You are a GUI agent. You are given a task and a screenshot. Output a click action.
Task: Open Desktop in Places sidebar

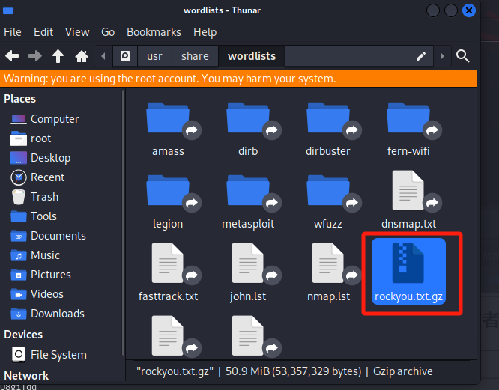[40, 158]
